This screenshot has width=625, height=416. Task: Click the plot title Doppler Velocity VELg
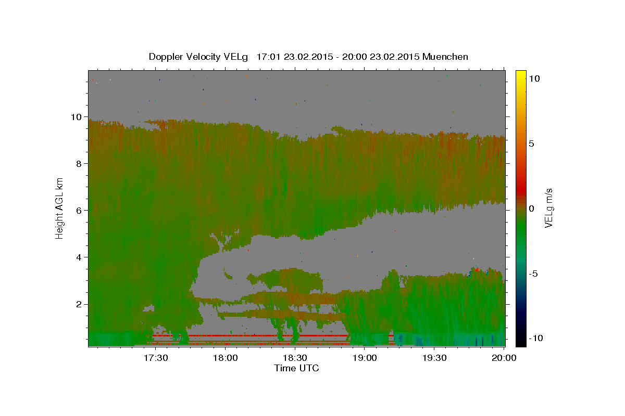[199, 57]
